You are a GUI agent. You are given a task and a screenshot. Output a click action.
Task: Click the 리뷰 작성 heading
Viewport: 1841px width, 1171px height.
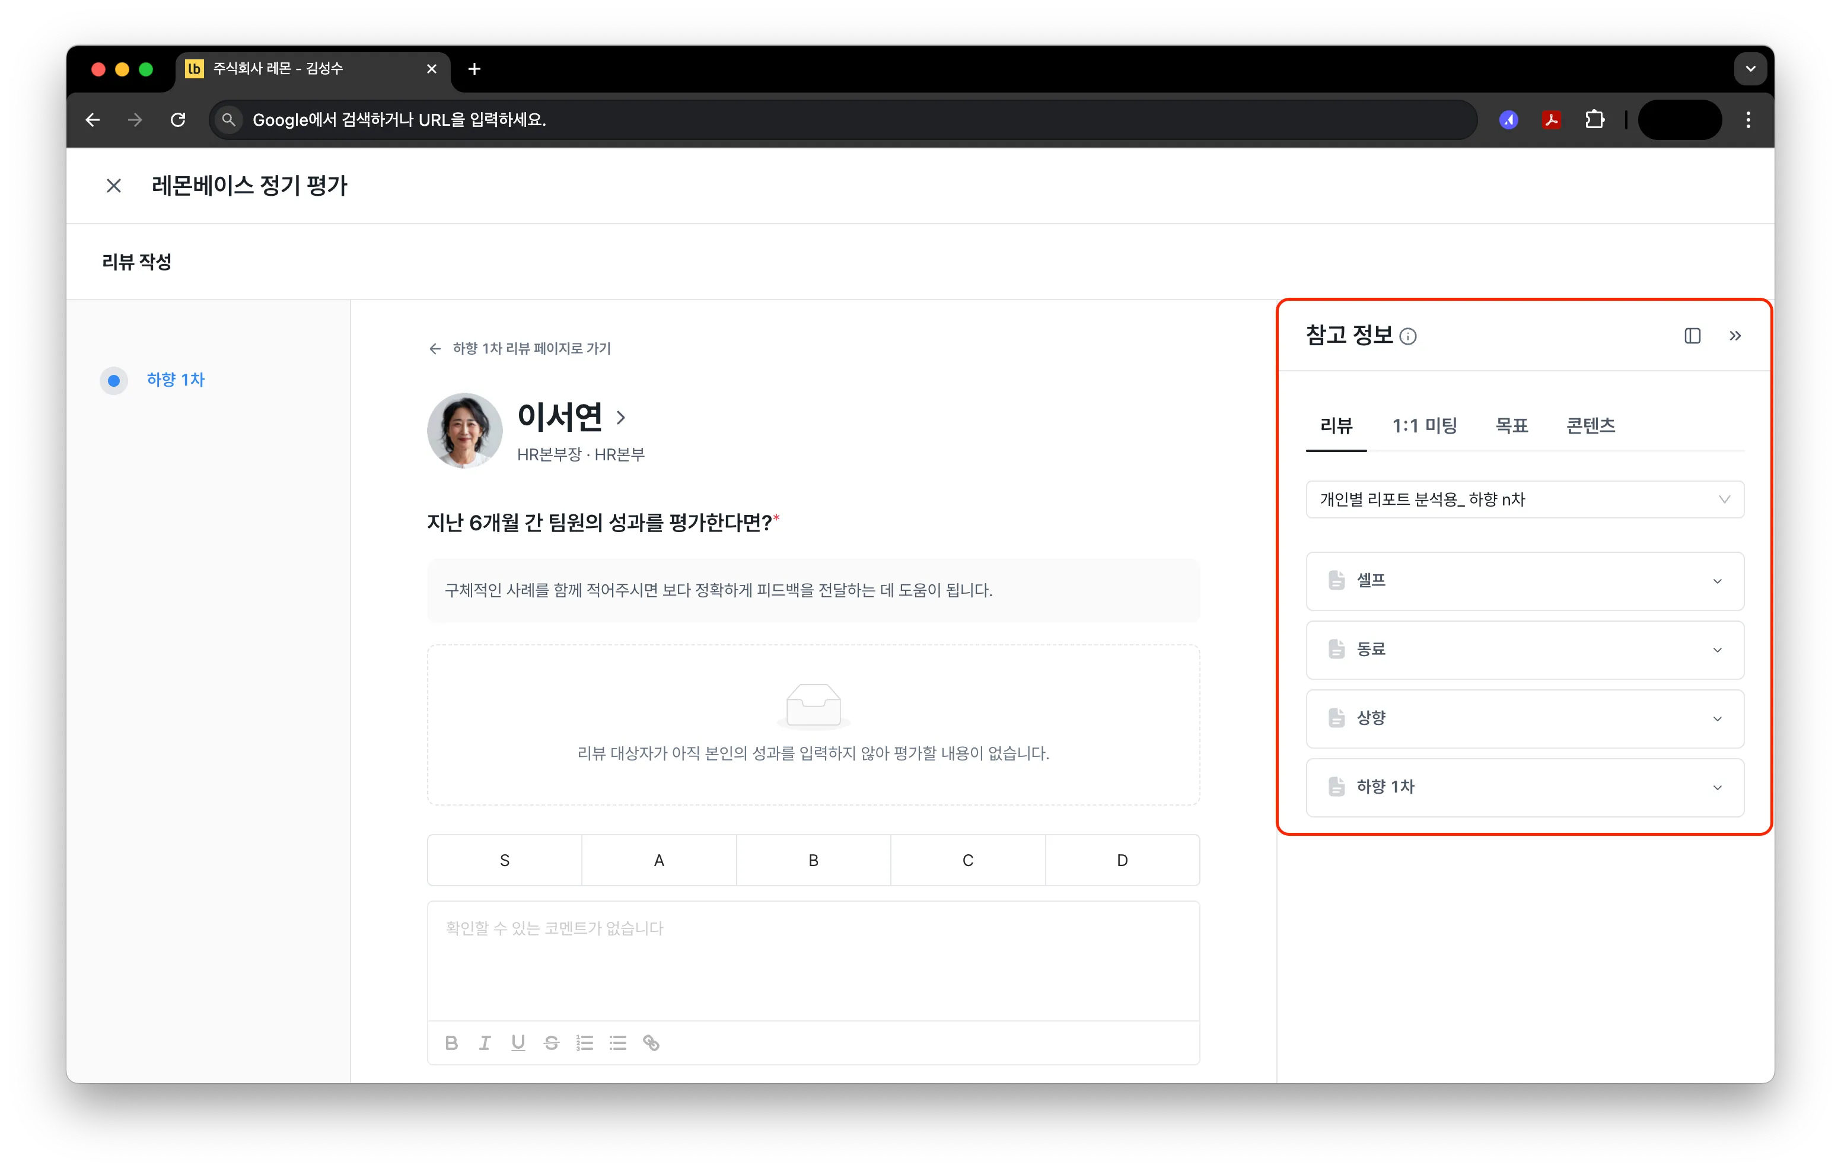(137, 262)
